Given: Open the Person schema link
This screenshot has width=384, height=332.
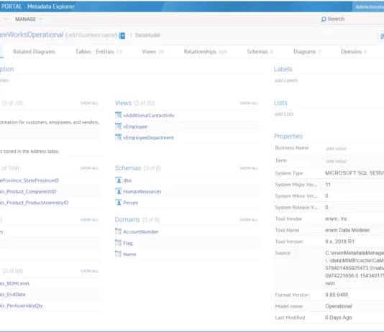Looking at the screenshot, I should (x=131, y=203).
